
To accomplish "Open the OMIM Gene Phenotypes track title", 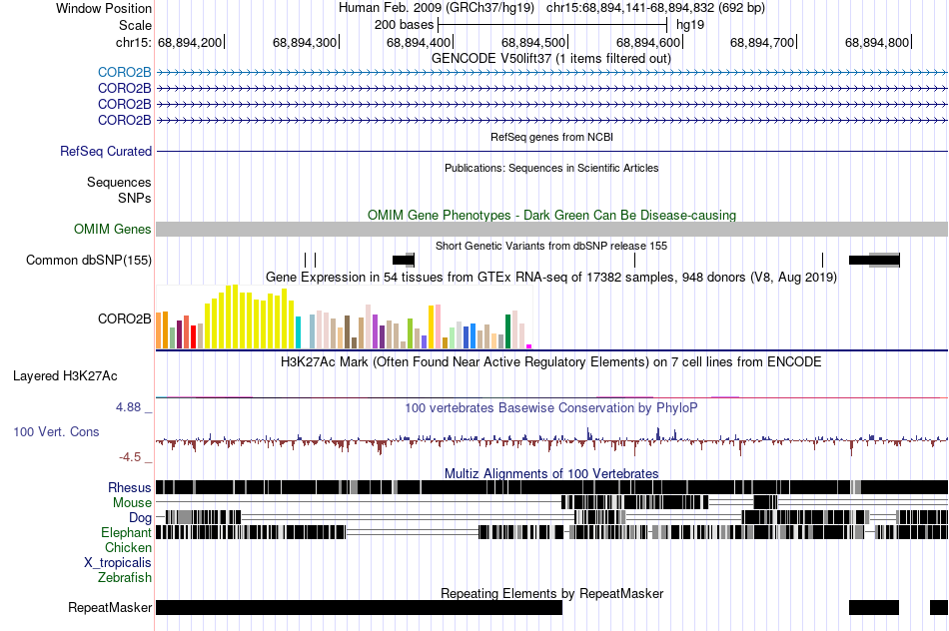I will [x=551, y=216].
